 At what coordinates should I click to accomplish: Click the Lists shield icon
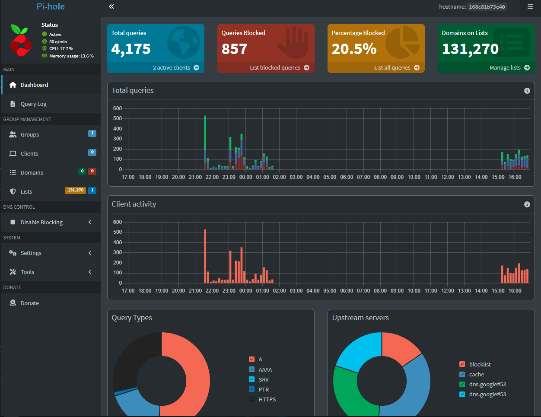[13, 191]
